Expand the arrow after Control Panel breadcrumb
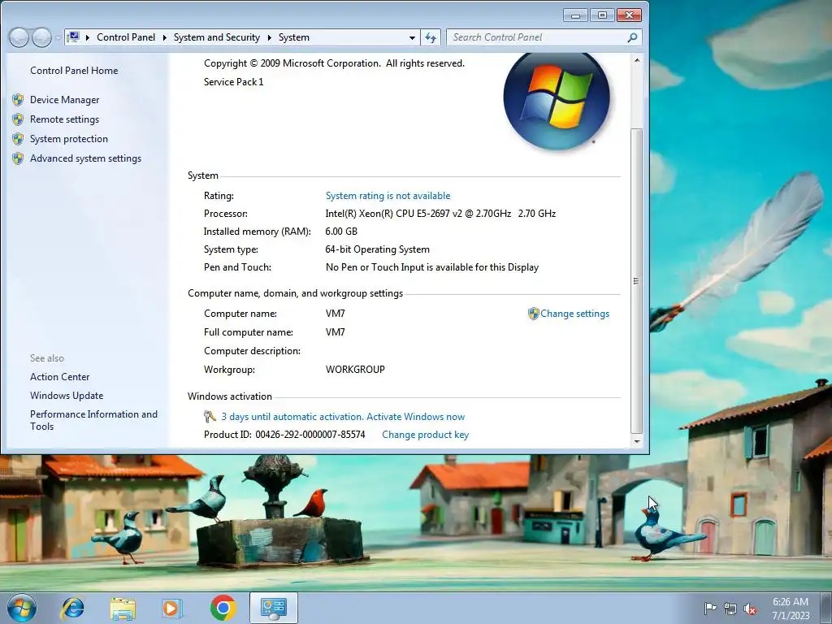This screenshot has width=832, height=624. click(x=164, y=37)
